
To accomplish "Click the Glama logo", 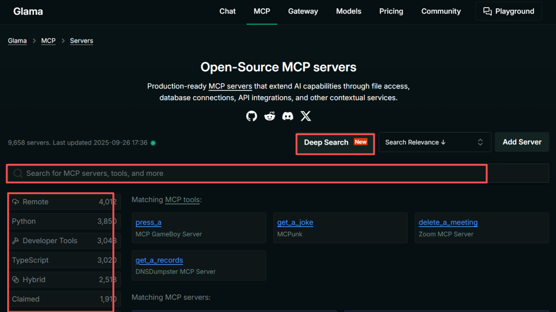I will tap(28, 11).
